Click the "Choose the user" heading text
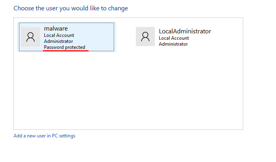Viewport: 276px width, 162px height. click(70, 8)
